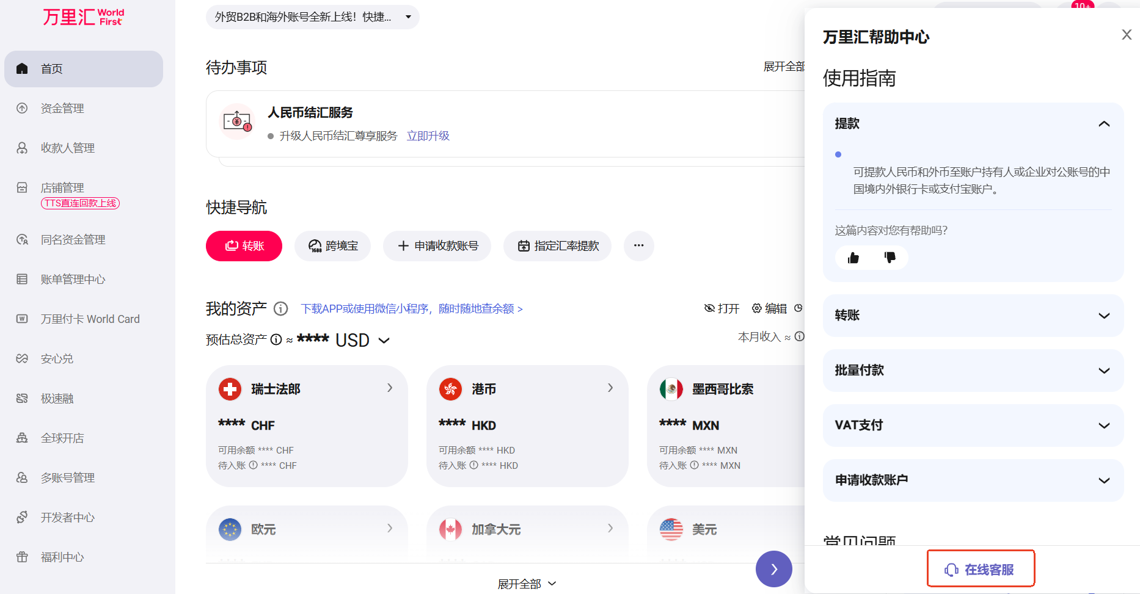Click the purple round next arrow button

click(773, 569)
